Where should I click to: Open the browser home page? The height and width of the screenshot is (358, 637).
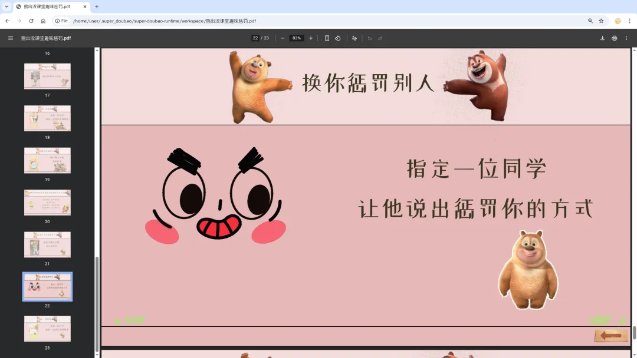tap(43, 21)
